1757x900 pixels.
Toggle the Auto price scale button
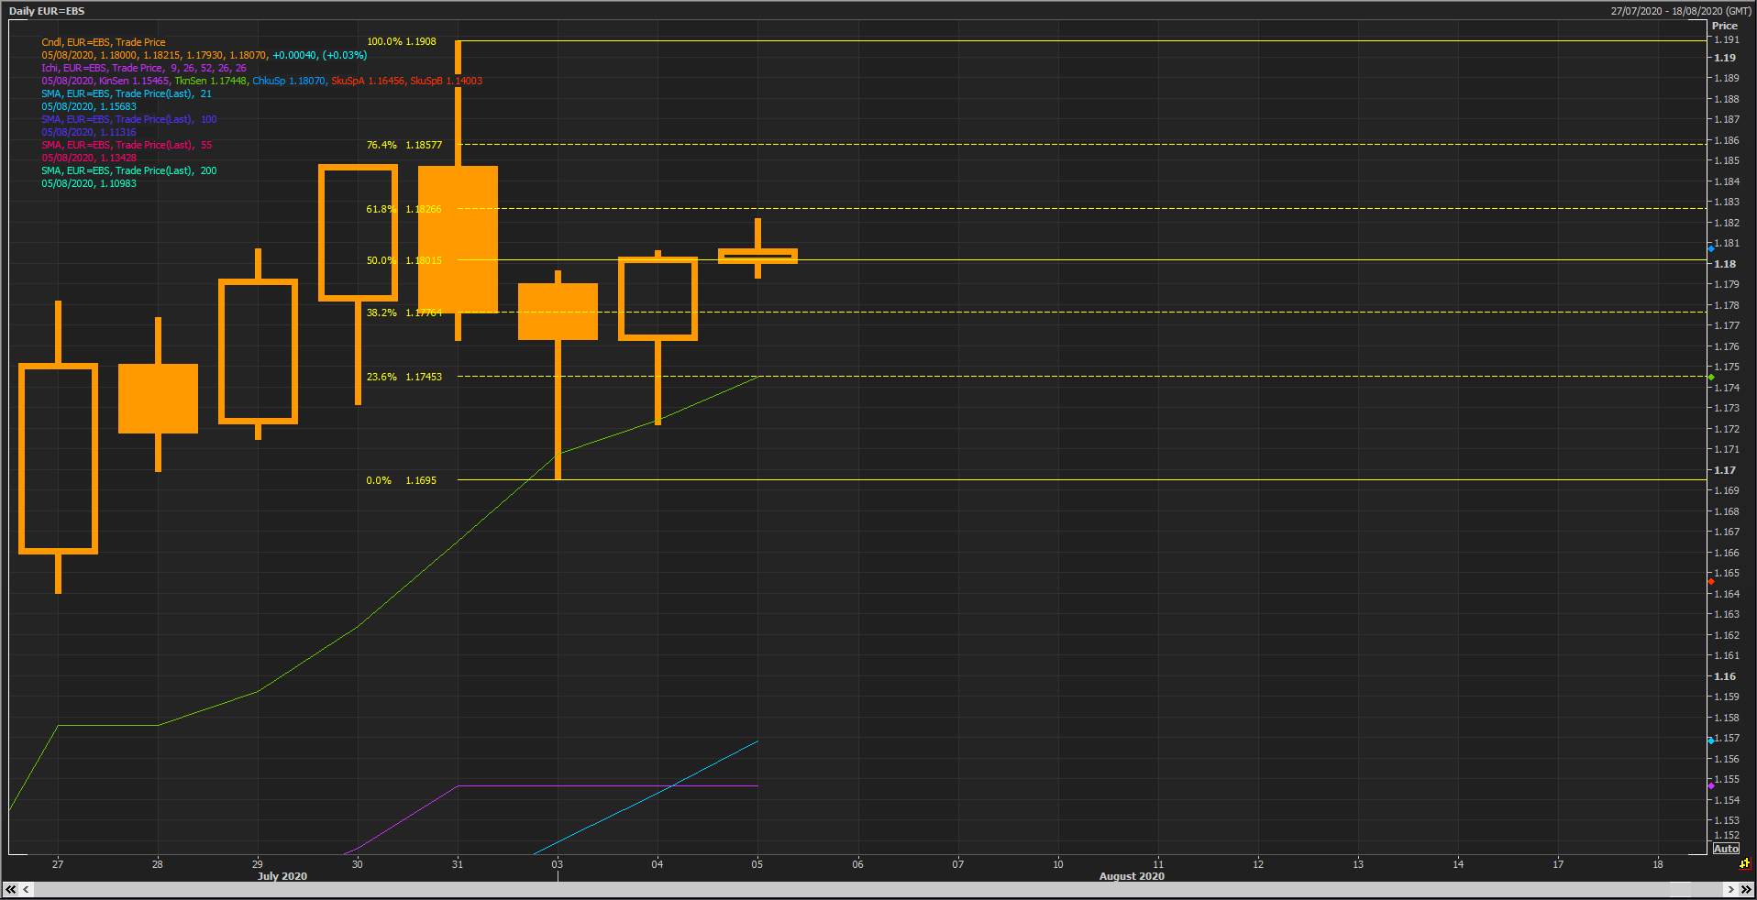(x=1725, y=849)
